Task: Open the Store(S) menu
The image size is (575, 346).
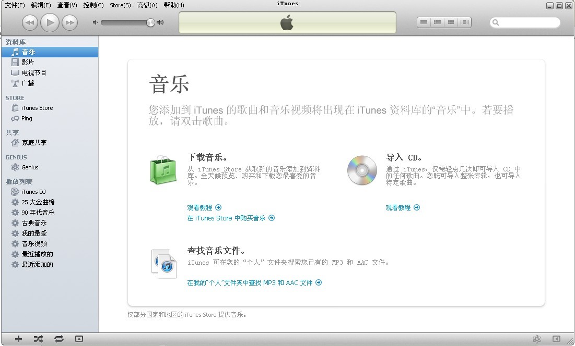Action: click(x=120, y=5)
